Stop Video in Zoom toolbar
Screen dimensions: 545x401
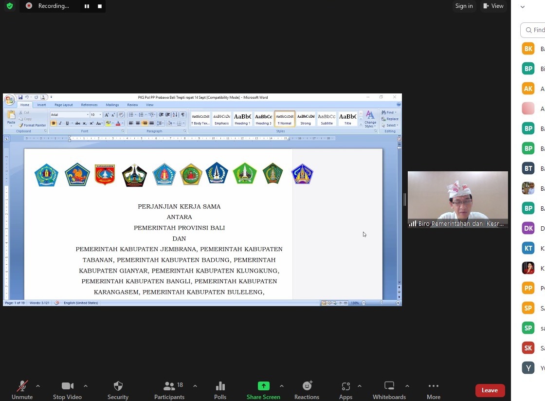(67, 390)
